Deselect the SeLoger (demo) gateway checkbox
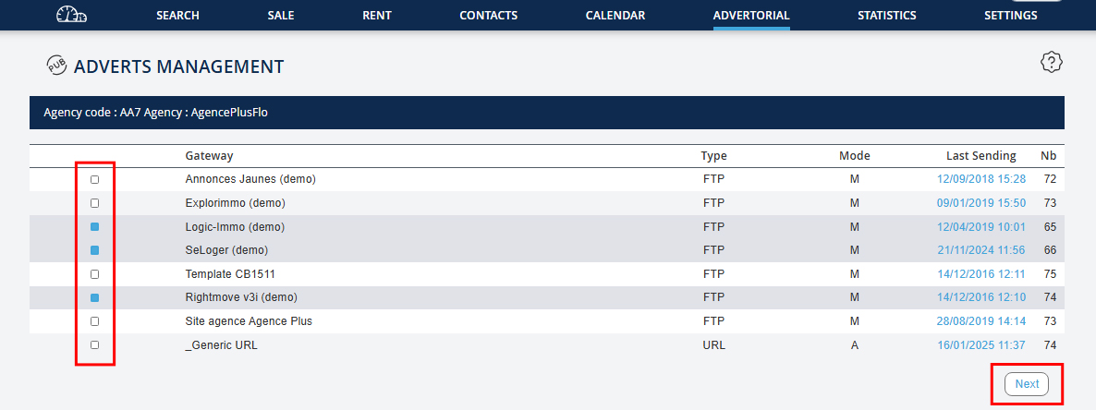This screenshot has height=410, width=1096. [x=94, y=250]
